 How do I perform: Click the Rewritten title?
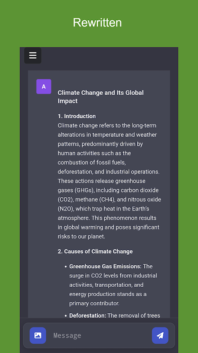tap(97, 23)
